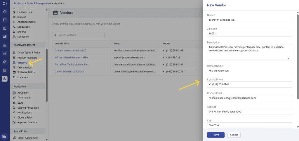Click the Schedules icon in sidebar
This screenshot has width=299, height=141.
[14, 36]
